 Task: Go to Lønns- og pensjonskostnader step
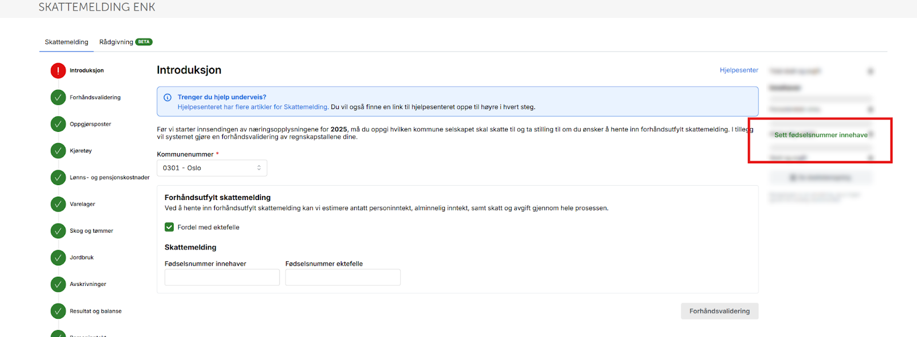(109, 178)
